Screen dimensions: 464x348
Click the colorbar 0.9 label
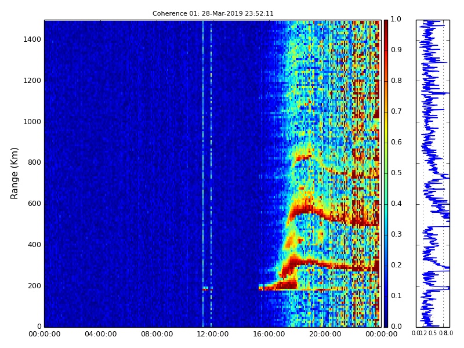click(x=396, y=50)
